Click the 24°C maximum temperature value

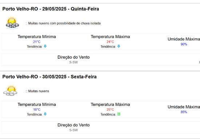(x=110, y=42)
